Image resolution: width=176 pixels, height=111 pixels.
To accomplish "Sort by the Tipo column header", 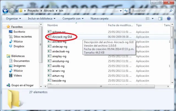I will click(139, 25).
